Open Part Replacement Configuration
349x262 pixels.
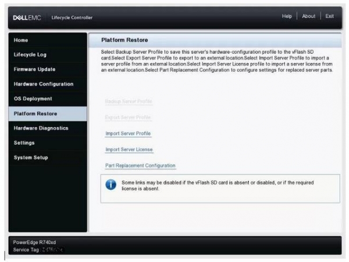pos(140,165)
